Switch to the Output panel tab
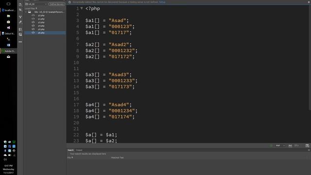Viewport: 311px width, 175px height. click(79, 150)
